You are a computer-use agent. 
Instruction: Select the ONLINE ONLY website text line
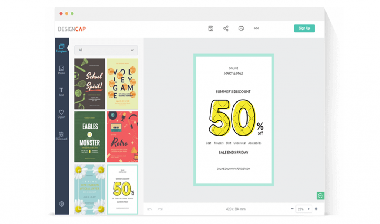tap(233, 169)
